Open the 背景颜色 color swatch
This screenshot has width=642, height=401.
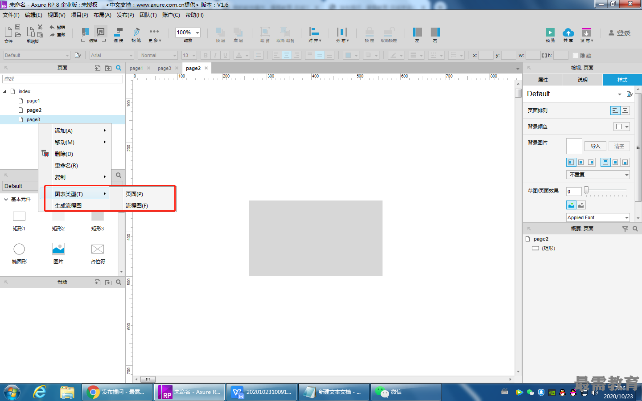621,127
